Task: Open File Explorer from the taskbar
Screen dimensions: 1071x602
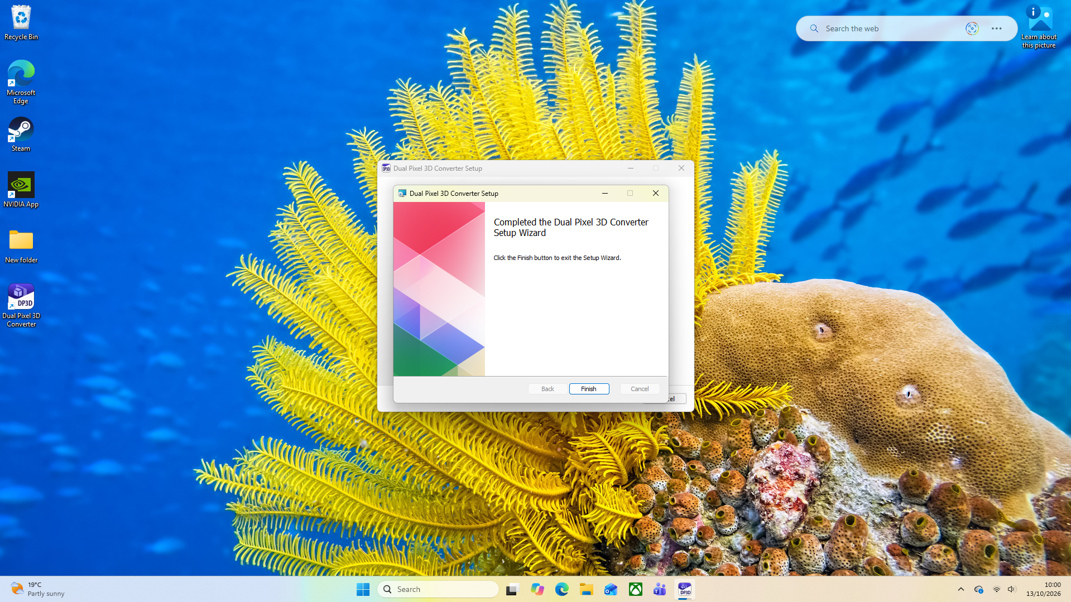Action: point(586,589)
